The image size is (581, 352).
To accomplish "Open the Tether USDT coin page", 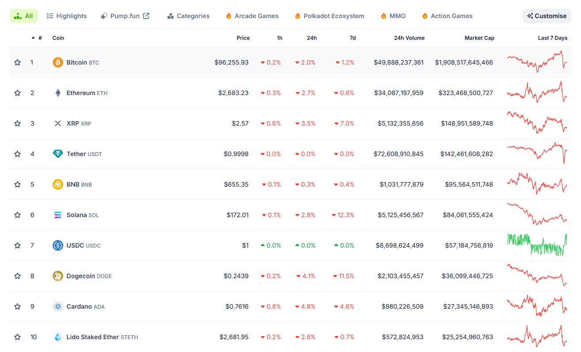I will [84, 154].
